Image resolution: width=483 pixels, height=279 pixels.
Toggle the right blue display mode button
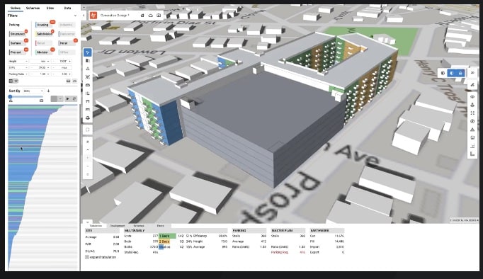pos(460,73)
